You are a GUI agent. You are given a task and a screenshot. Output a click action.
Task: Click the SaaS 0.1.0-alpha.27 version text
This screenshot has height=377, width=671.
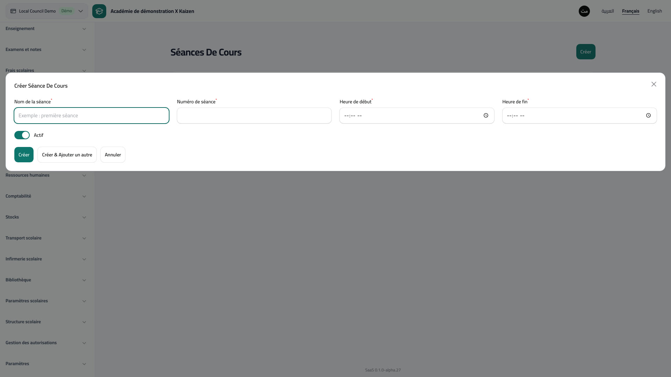[383, 370]
